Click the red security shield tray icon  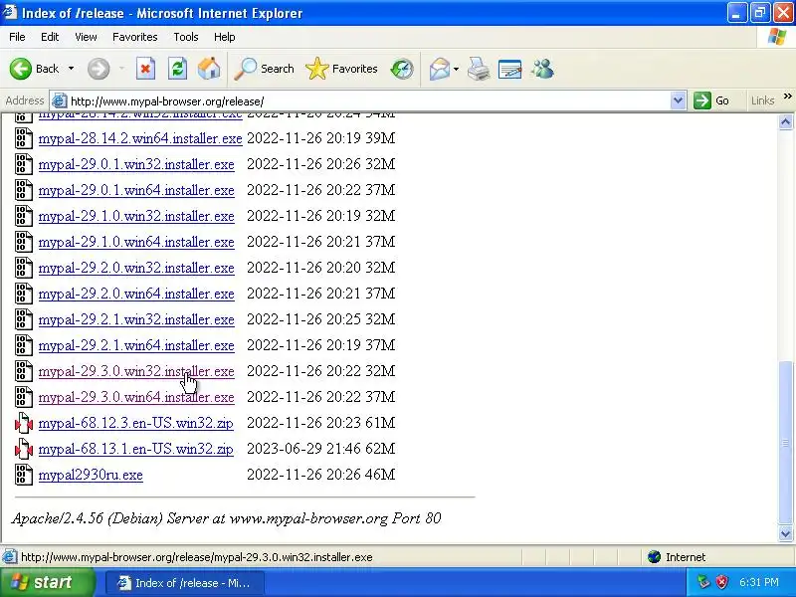[x=721, y=582]
